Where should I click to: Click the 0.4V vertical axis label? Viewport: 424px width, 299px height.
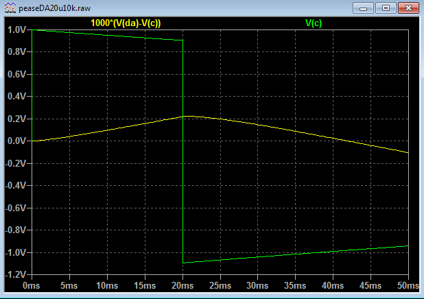point(16,96)
